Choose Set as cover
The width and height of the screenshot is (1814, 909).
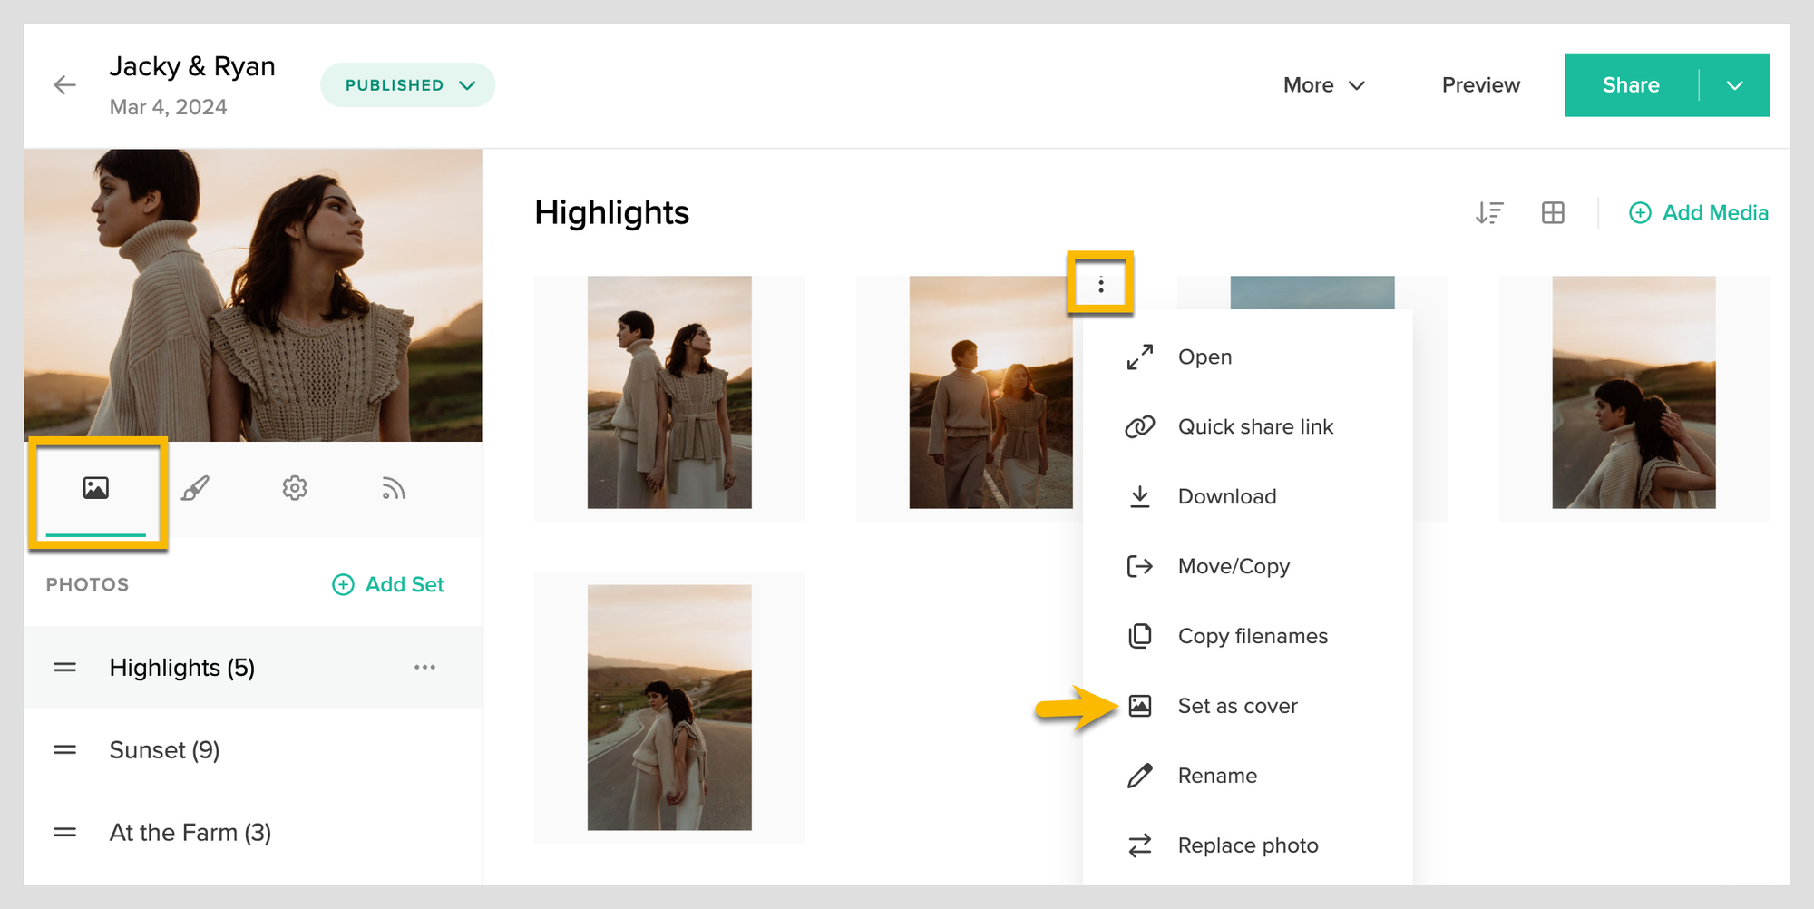click(x=1248, y=706)
